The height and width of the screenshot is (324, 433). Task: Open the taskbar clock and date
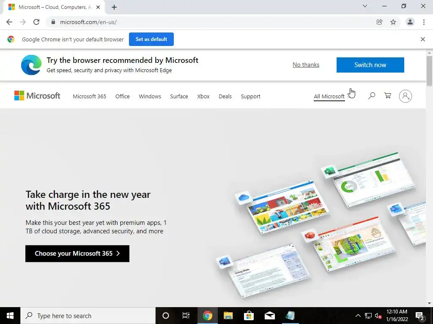(397, 316)
